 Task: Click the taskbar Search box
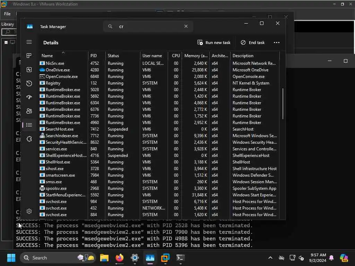(58, 258)
